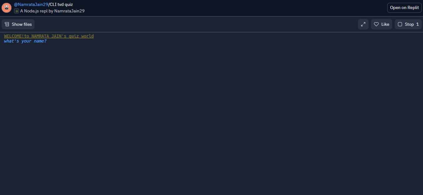This screenshot has height=195, width=423.
Task: Click the run count number 1
Action: tap(417, 24)
